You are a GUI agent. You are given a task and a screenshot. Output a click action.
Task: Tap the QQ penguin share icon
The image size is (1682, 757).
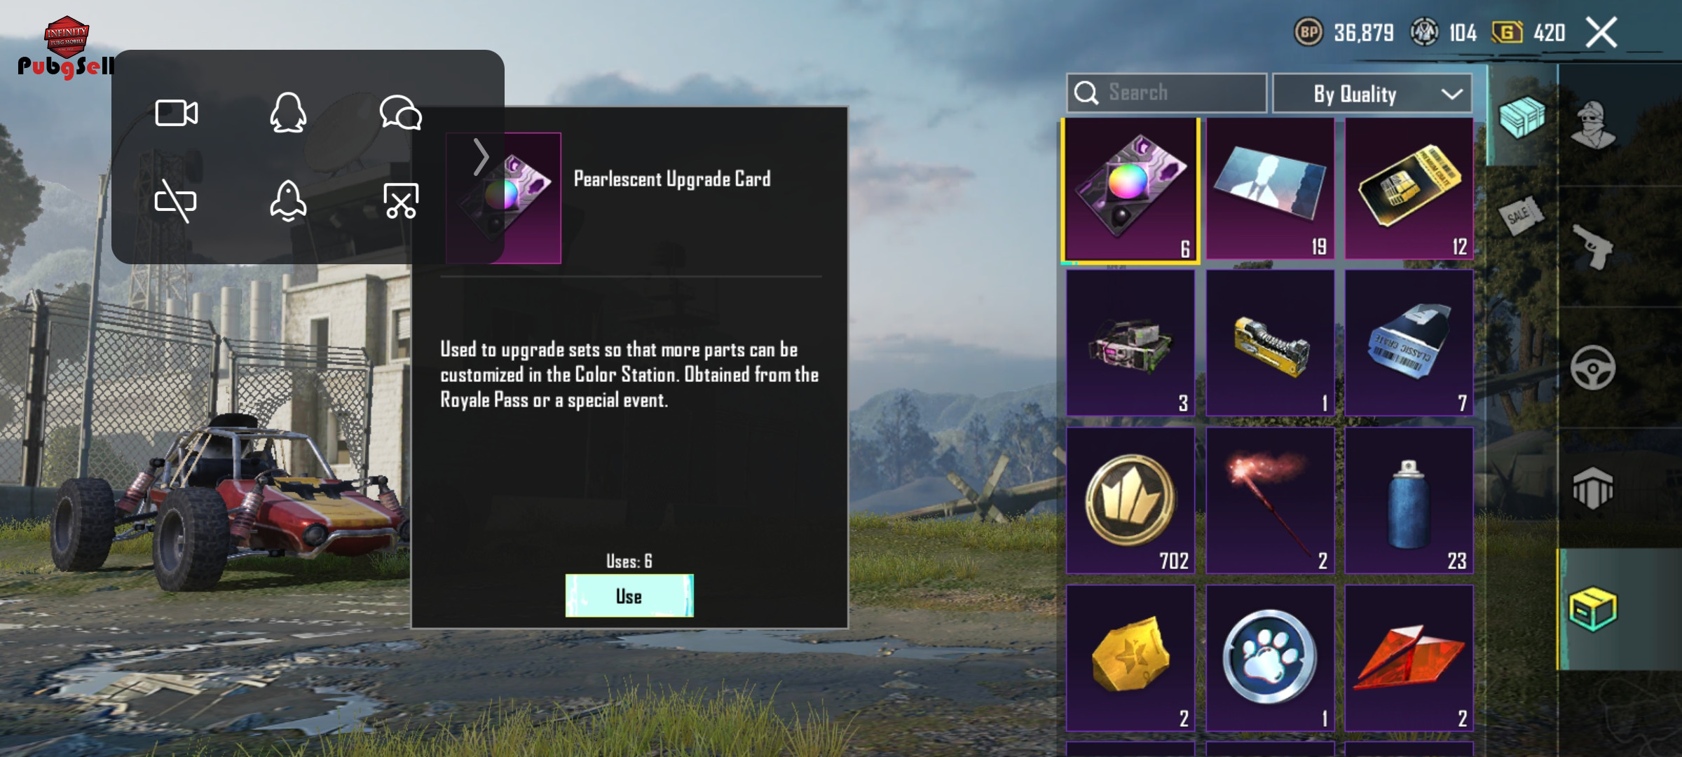[288, 113]
